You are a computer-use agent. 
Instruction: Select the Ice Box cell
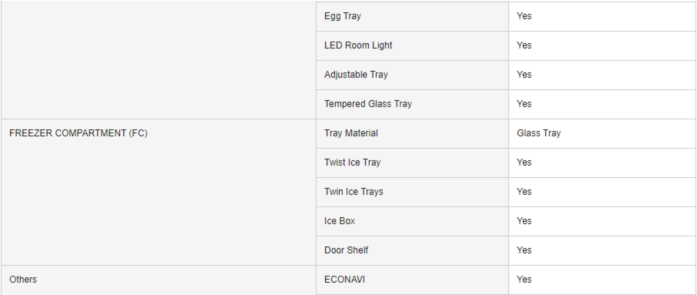[339, 221]
